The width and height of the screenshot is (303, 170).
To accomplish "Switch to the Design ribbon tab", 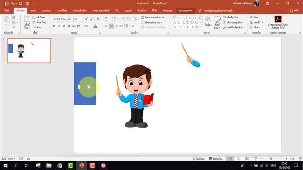I will pos(46,10).
